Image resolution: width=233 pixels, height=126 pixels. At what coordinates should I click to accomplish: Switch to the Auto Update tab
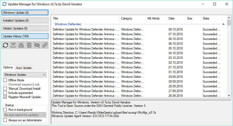click(x=24, y=68)
